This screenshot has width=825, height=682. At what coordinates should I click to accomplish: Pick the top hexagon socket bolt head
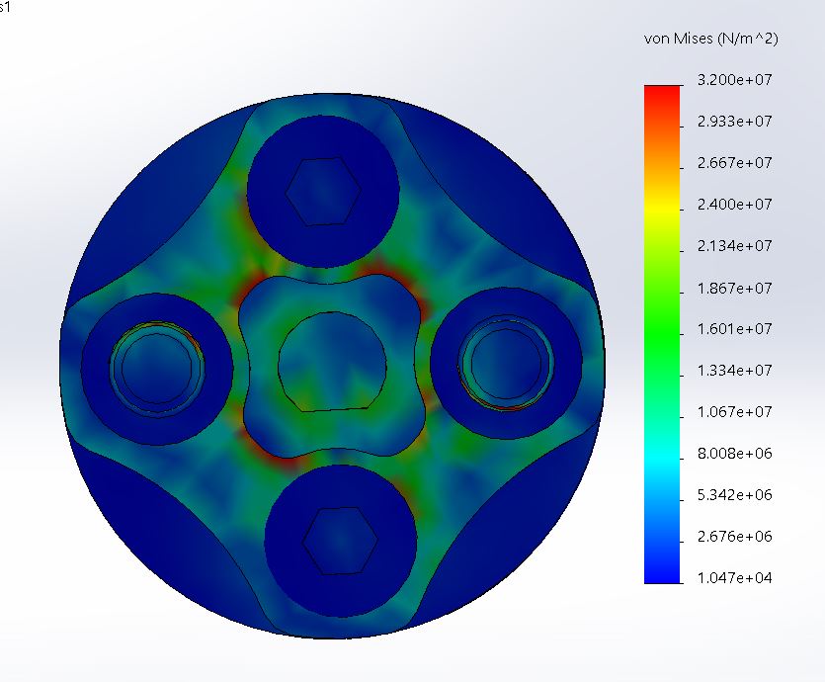[323, 191]
